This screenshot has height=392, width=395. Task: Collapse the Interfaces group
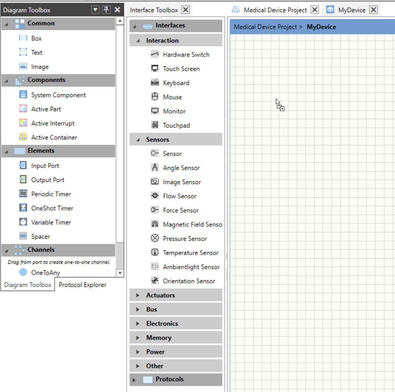(x=134, y=26)
